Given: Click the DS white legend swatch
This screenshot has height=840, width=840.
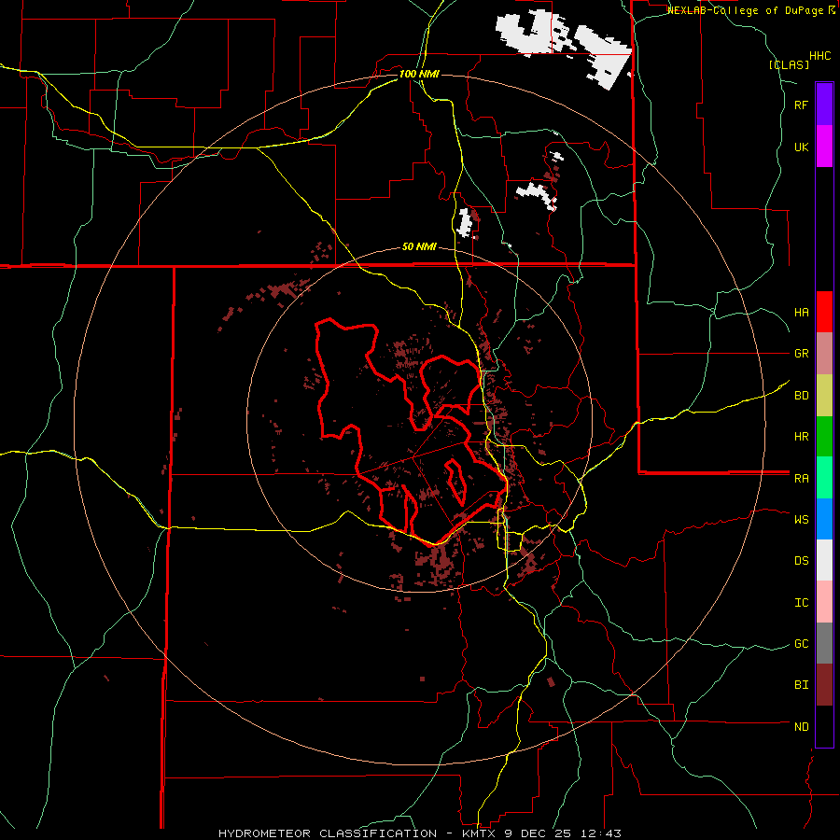Looking at the screenshot, I should pos(824,560).
